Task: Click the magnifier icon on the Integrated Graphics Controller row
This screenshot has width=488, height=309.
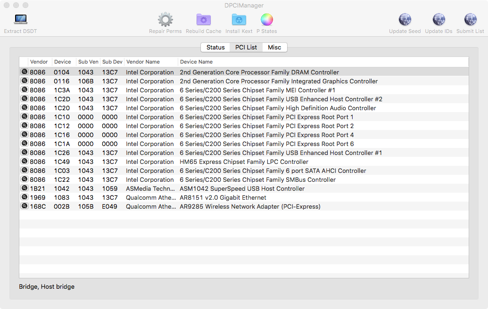Action: (x=24, y=81)
